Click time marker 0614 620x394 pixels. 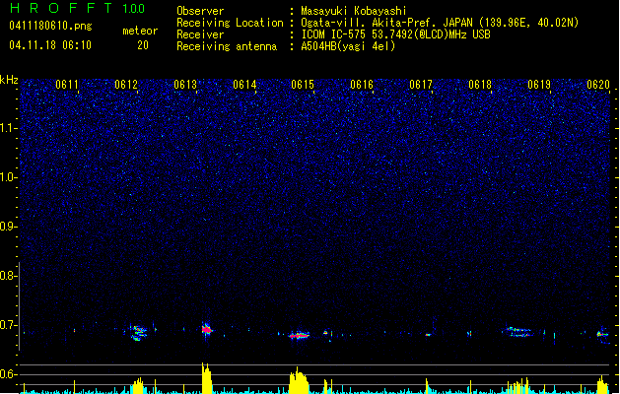pos(244,85)
